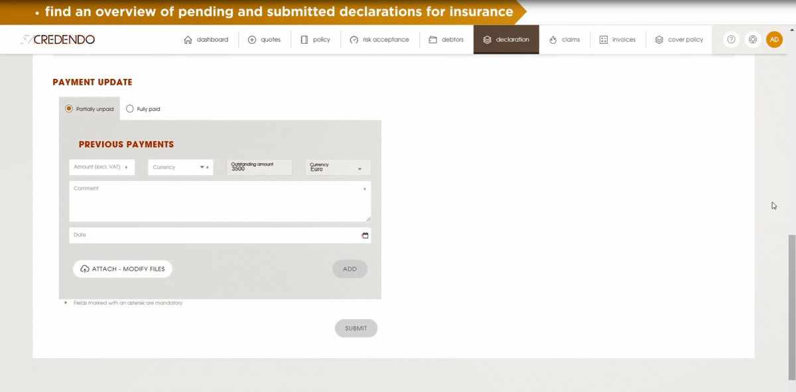The height and width of the screenshot is (392, 796).
Task: Click the SUBMIT button
Action: pyautogui.click(x=356, y=328)
